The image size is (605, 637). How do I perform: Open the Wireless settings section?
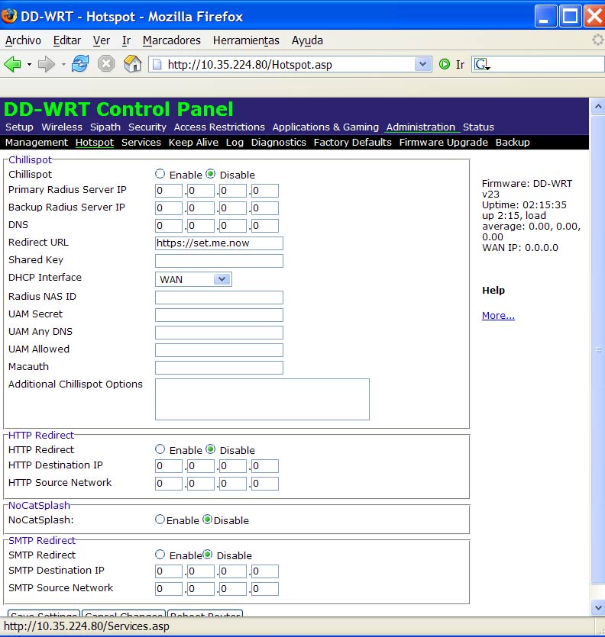tap(62, 127)
